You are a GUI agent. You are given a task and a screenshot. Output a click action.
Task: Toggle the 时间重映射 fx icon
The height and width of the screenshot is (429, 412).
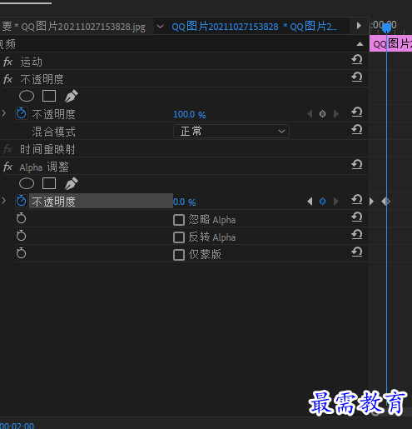click(7, 149)
